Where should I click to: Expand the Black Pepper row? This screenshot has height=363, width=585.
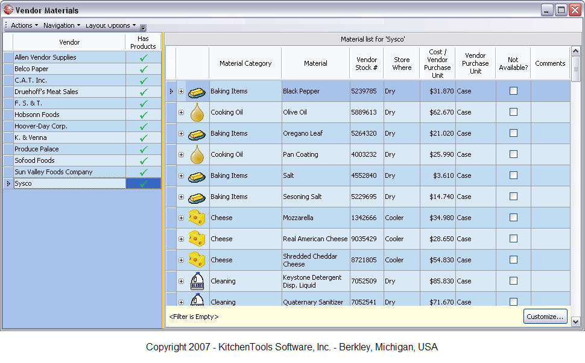[x=182, y=92]
